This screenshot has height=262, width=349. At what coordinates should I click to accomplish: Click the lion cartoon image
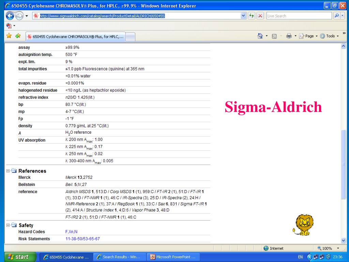[x=303, y=225]
